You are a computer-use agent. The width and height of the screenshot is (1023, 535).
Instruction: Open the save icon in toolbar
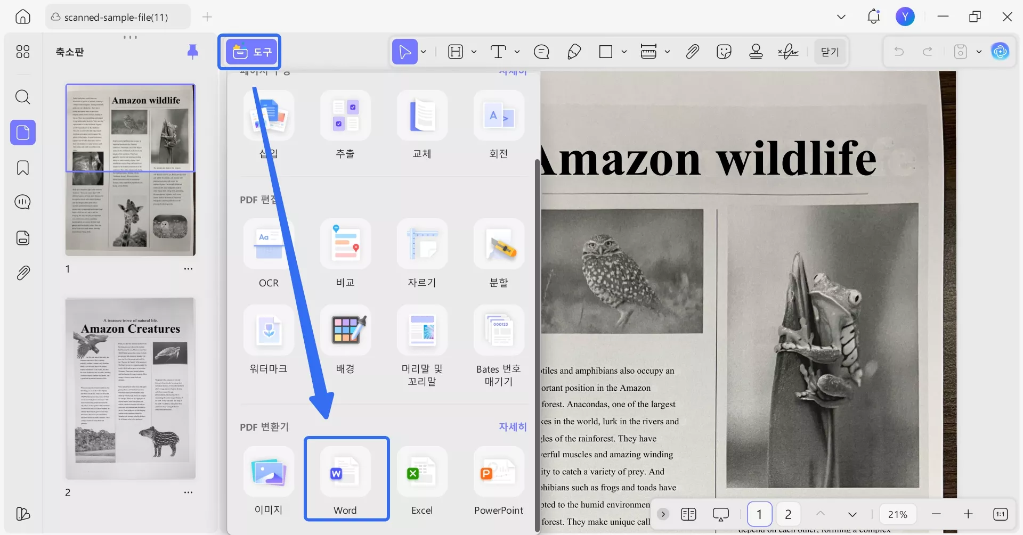click(961, 52)
